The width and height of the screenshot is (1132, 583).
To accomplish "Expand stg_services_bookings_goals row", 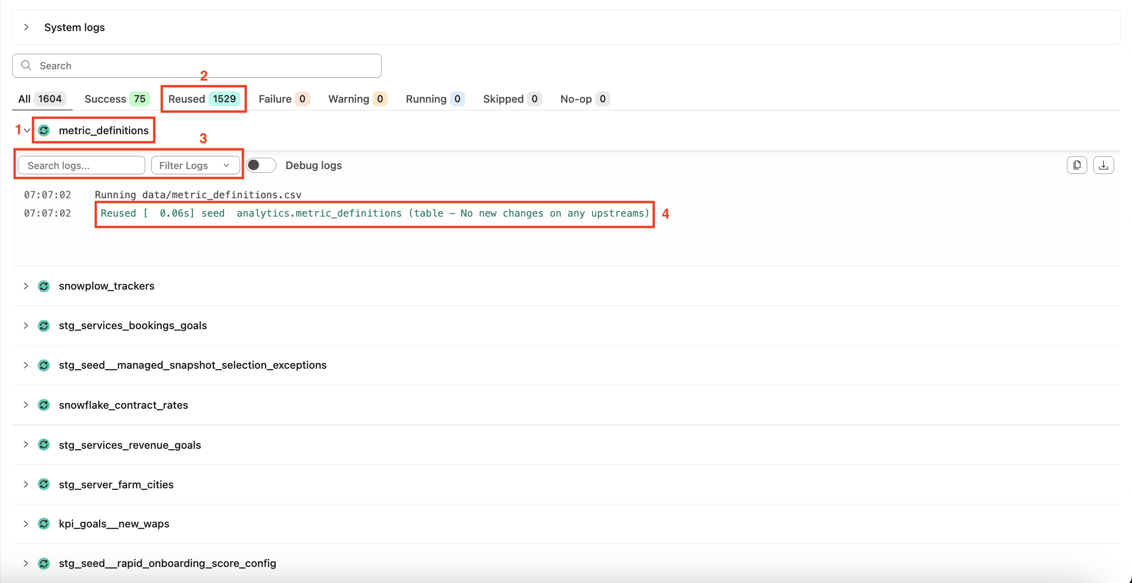I will tap(26, 326).
